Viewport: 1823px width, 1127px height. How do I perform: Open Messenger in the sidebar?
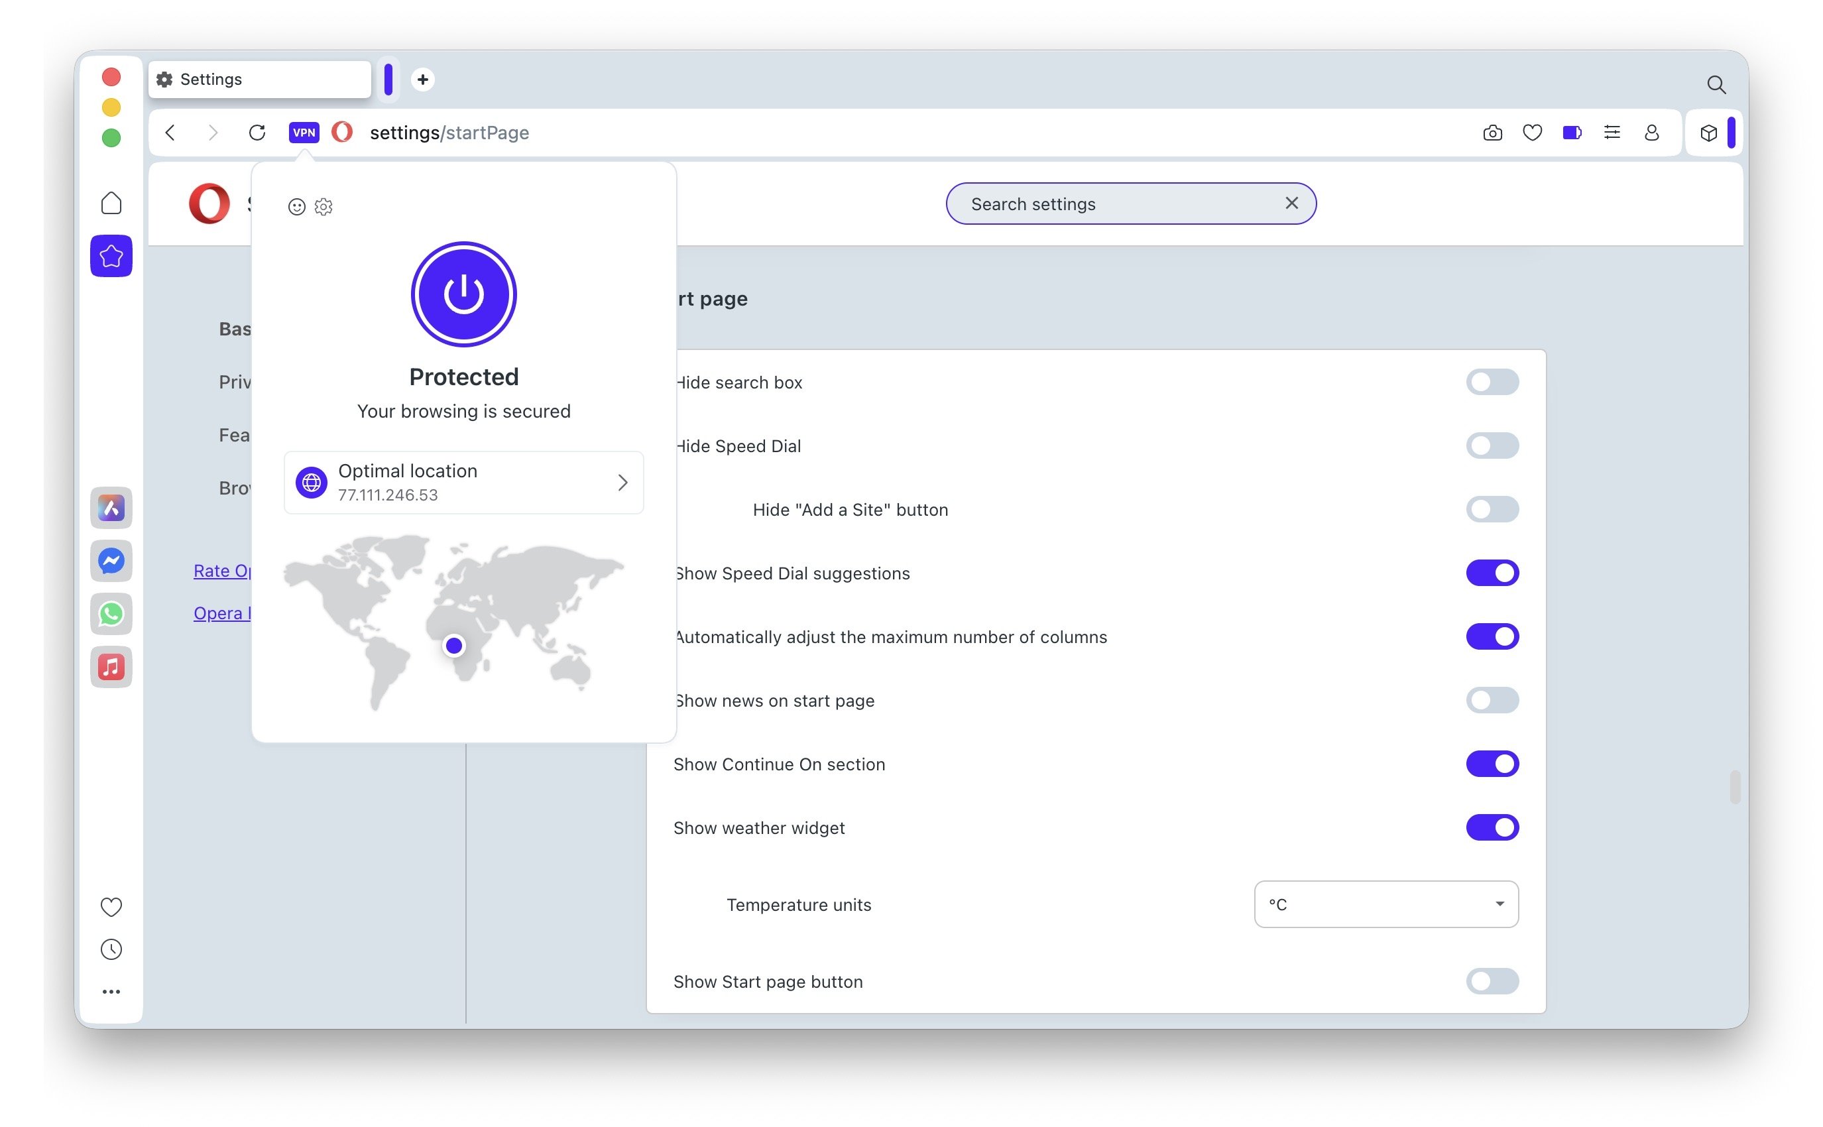click(x=111, y=561)
